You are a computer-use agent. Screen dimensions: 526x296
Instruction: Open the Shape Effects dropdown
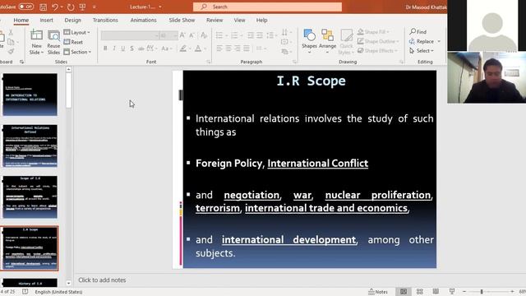(377, 51)
